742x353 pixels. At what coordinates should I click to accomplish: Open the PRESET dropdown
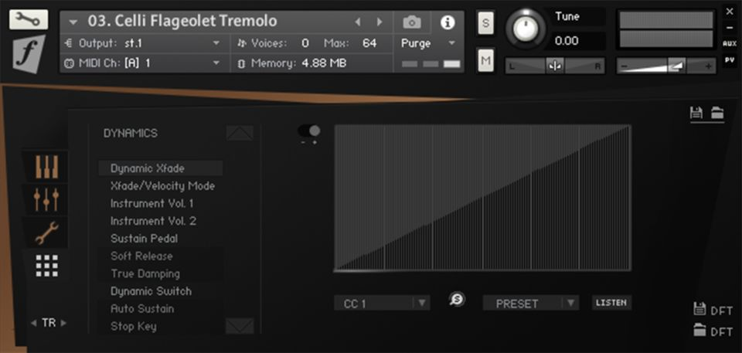pos(530,303)
